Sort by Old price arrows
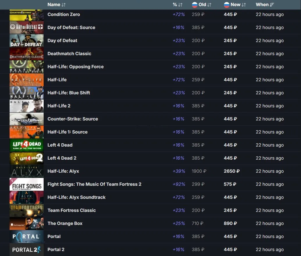This screenshot has width=301, height=256. coord(209,5)
